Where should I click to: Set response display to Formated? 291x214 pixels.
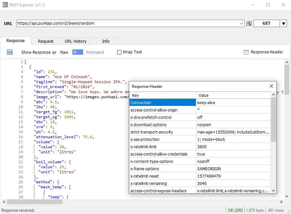pyautogui.click(x=95, y=52)
